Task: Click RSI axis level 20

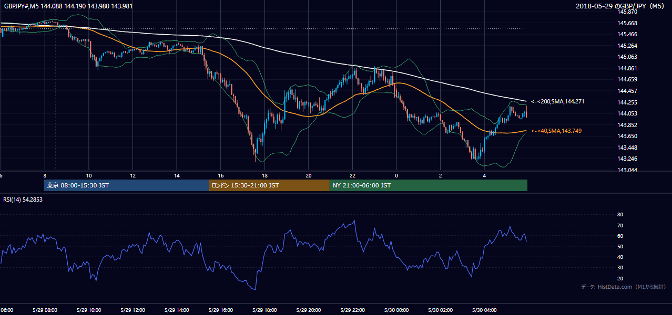Action: point(620,278)
